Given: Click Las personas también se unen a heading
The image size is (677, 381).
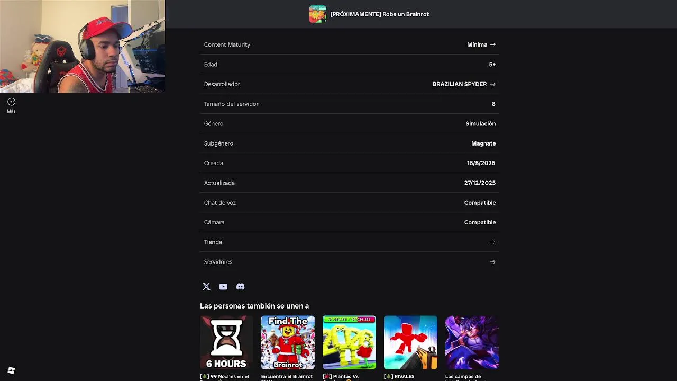Looking at the screenshot, I should (x=254, y=306).
